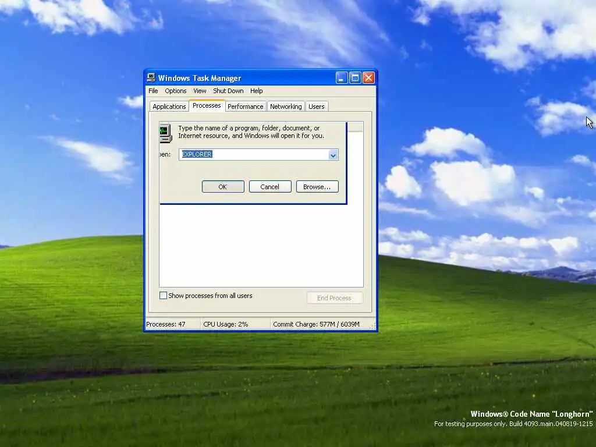The width and height of the screenshot is (596, 447).
Task: Go to the Networking tab
Action: [x=286, y=107]
